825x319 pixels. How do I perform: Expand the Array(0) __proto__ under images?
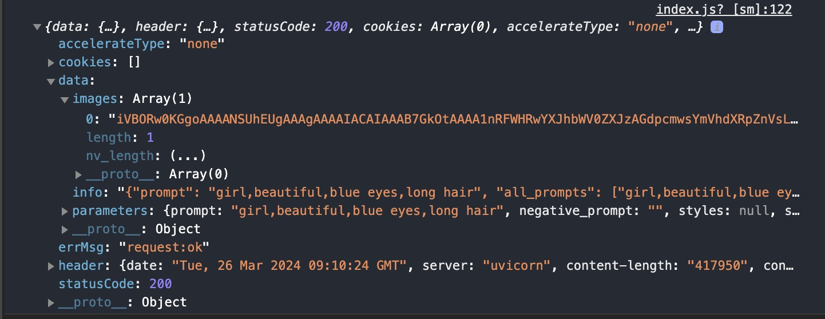coord(79,174)
